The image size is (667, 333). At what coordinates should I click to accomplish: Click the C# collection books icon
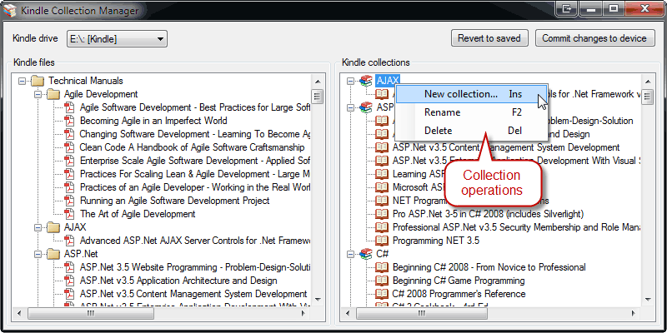tap(364, 254)
